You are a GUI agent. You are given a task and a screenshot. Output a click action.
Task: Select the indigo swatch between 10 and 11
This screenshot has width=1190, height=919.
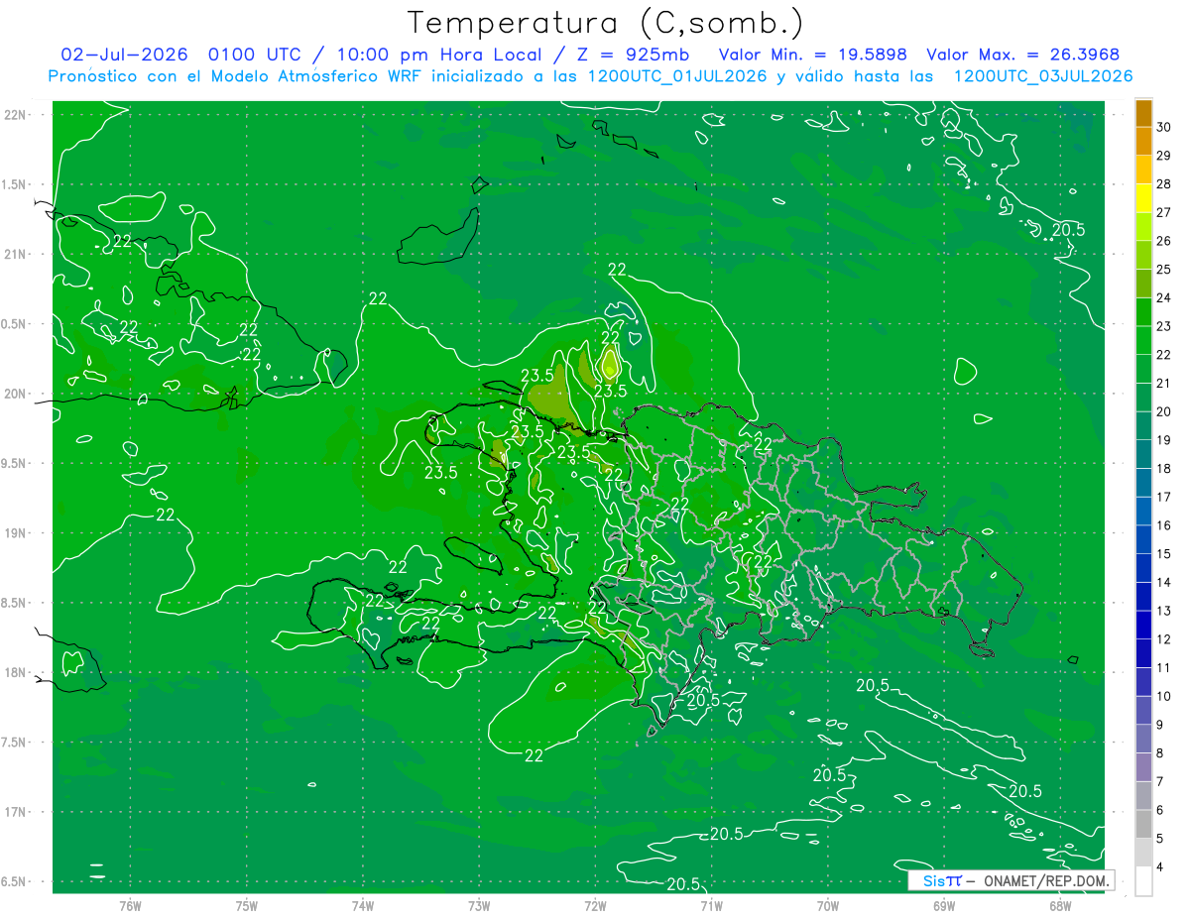(1143, 682)
